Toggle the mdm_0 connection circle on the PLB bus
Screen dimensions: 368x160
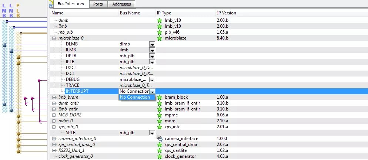coord(19,122)
